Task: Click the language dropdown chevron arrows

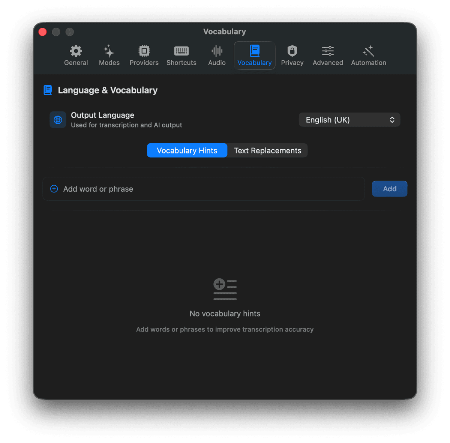Action: tap(392, 120)
